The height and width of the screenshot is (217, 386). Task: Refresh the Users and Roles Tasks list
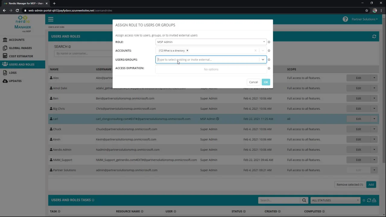click(369, 200)
